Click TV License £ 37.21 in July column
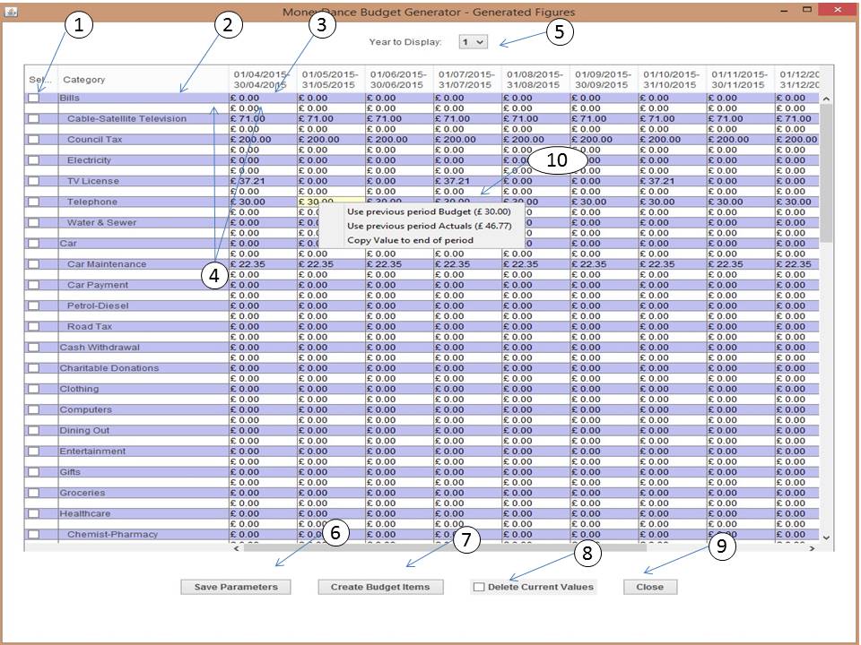This screenshot has height=645, width=861. coord(467,181)
